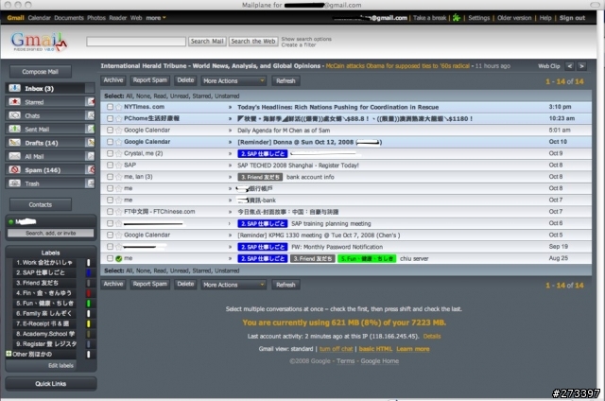Star the Daily Agenda Google Calendar message
This screenshot has height=401, width=605.
tap(119, 131)
